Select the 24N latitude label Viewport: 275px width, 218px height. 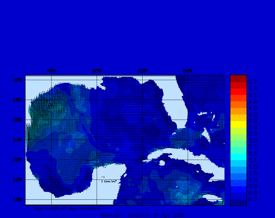[x=17, y=140]
